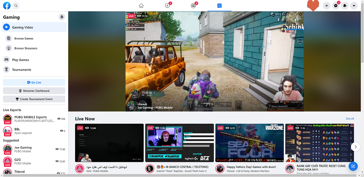The height and width of the screenshot is (177, 364).
Task: Go to the Home tab
Action: [x=141, y=6]
